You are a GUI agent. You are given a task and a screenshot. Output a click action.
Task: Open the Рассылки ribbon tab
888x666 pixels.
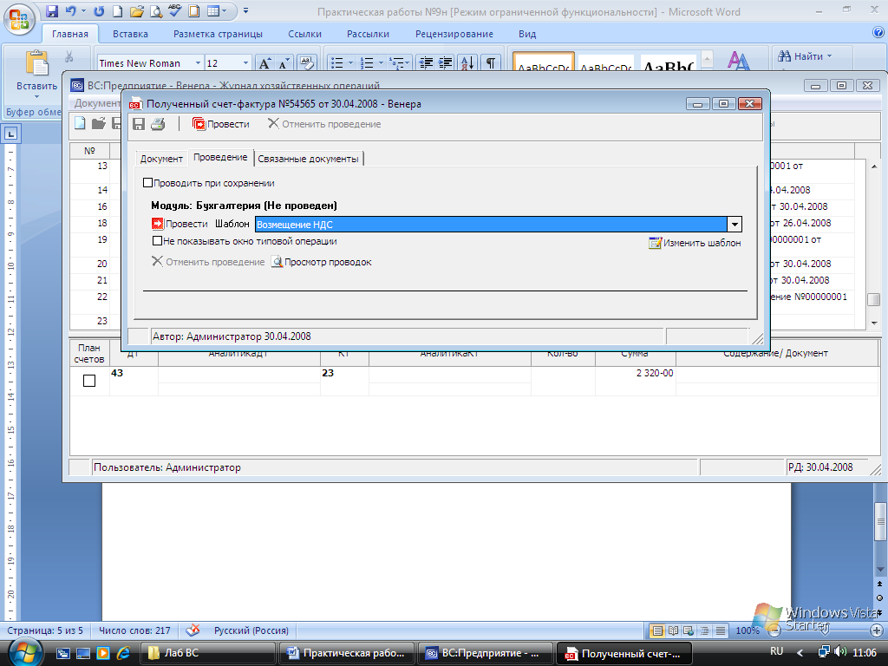(x=368, y=34)
